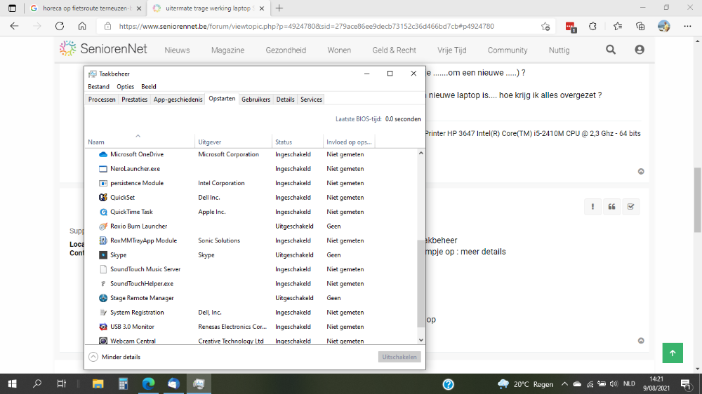Open the help question mark icon in taskbar
This screenshot has width=702, height=394.
(448, 383)
